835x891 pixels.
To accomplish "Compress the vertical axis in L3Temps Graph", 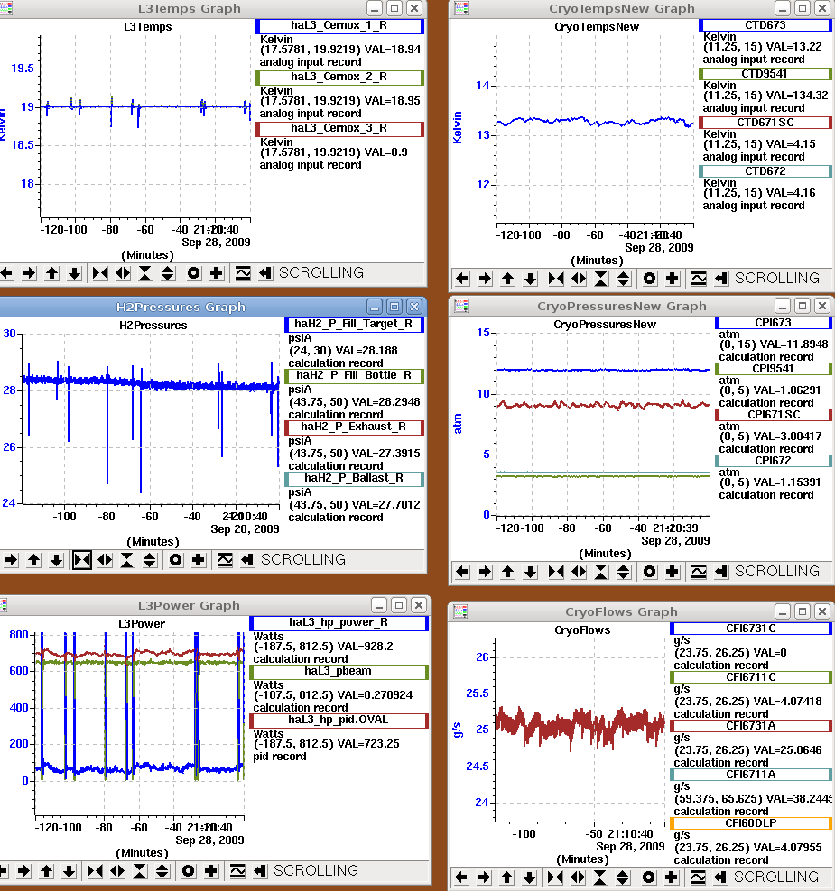I will [145, 273].
